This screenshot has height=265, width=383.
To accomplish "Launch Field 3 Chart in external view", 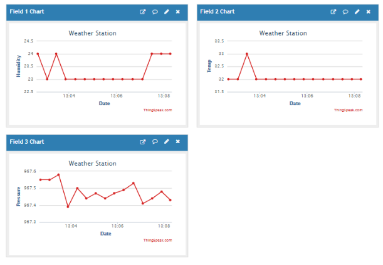I will point(142,142).
